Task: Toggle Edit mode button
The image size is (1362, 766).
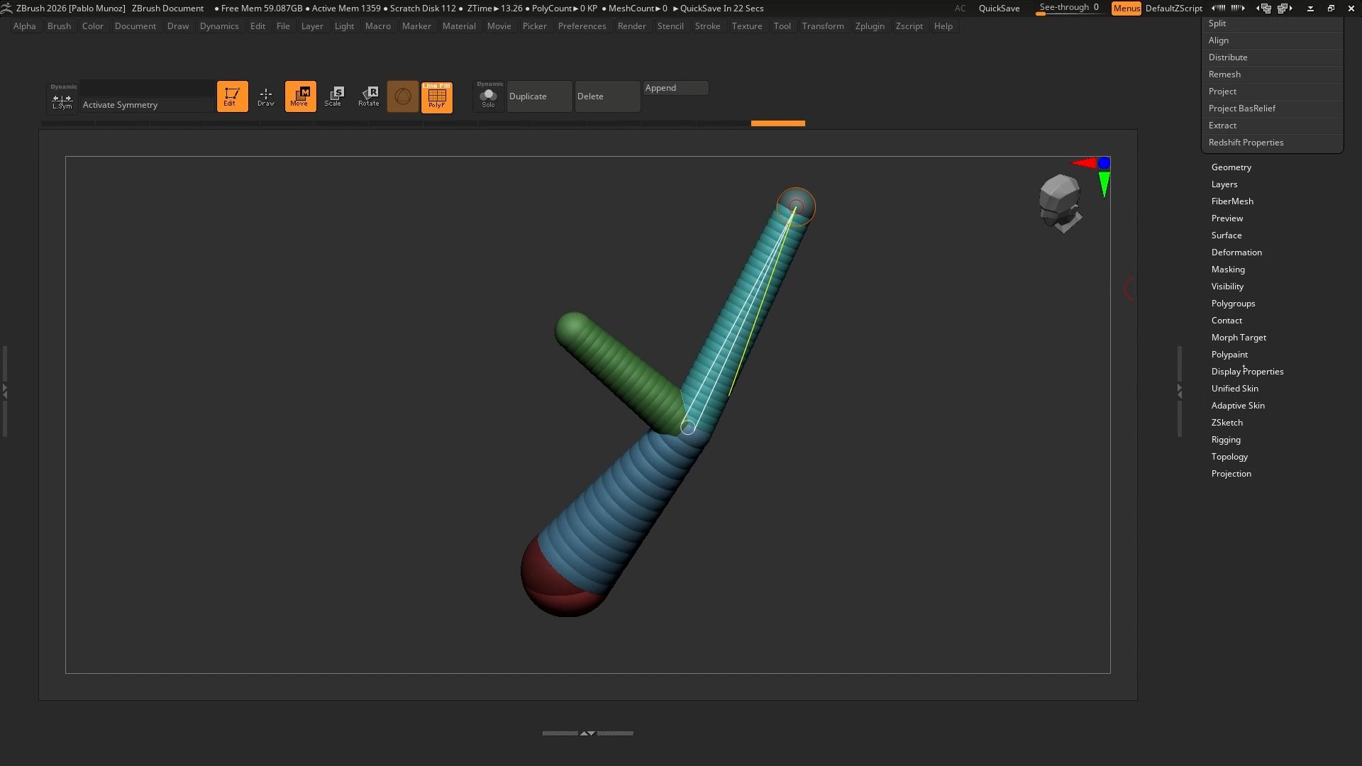Action: (232, 96)
